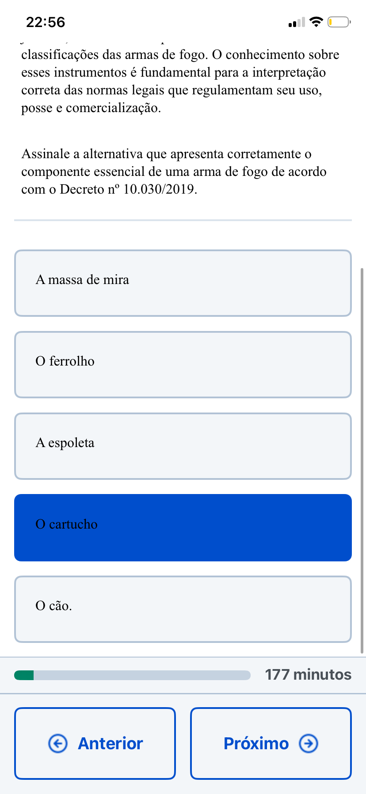Tap the battery indicator icon

(339, 22)
